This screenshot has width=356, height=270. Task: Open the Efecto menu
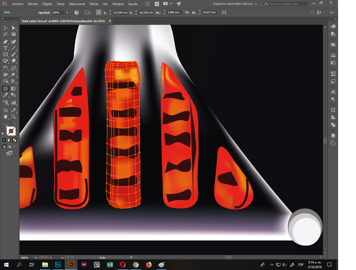click(x=94, y=4)
